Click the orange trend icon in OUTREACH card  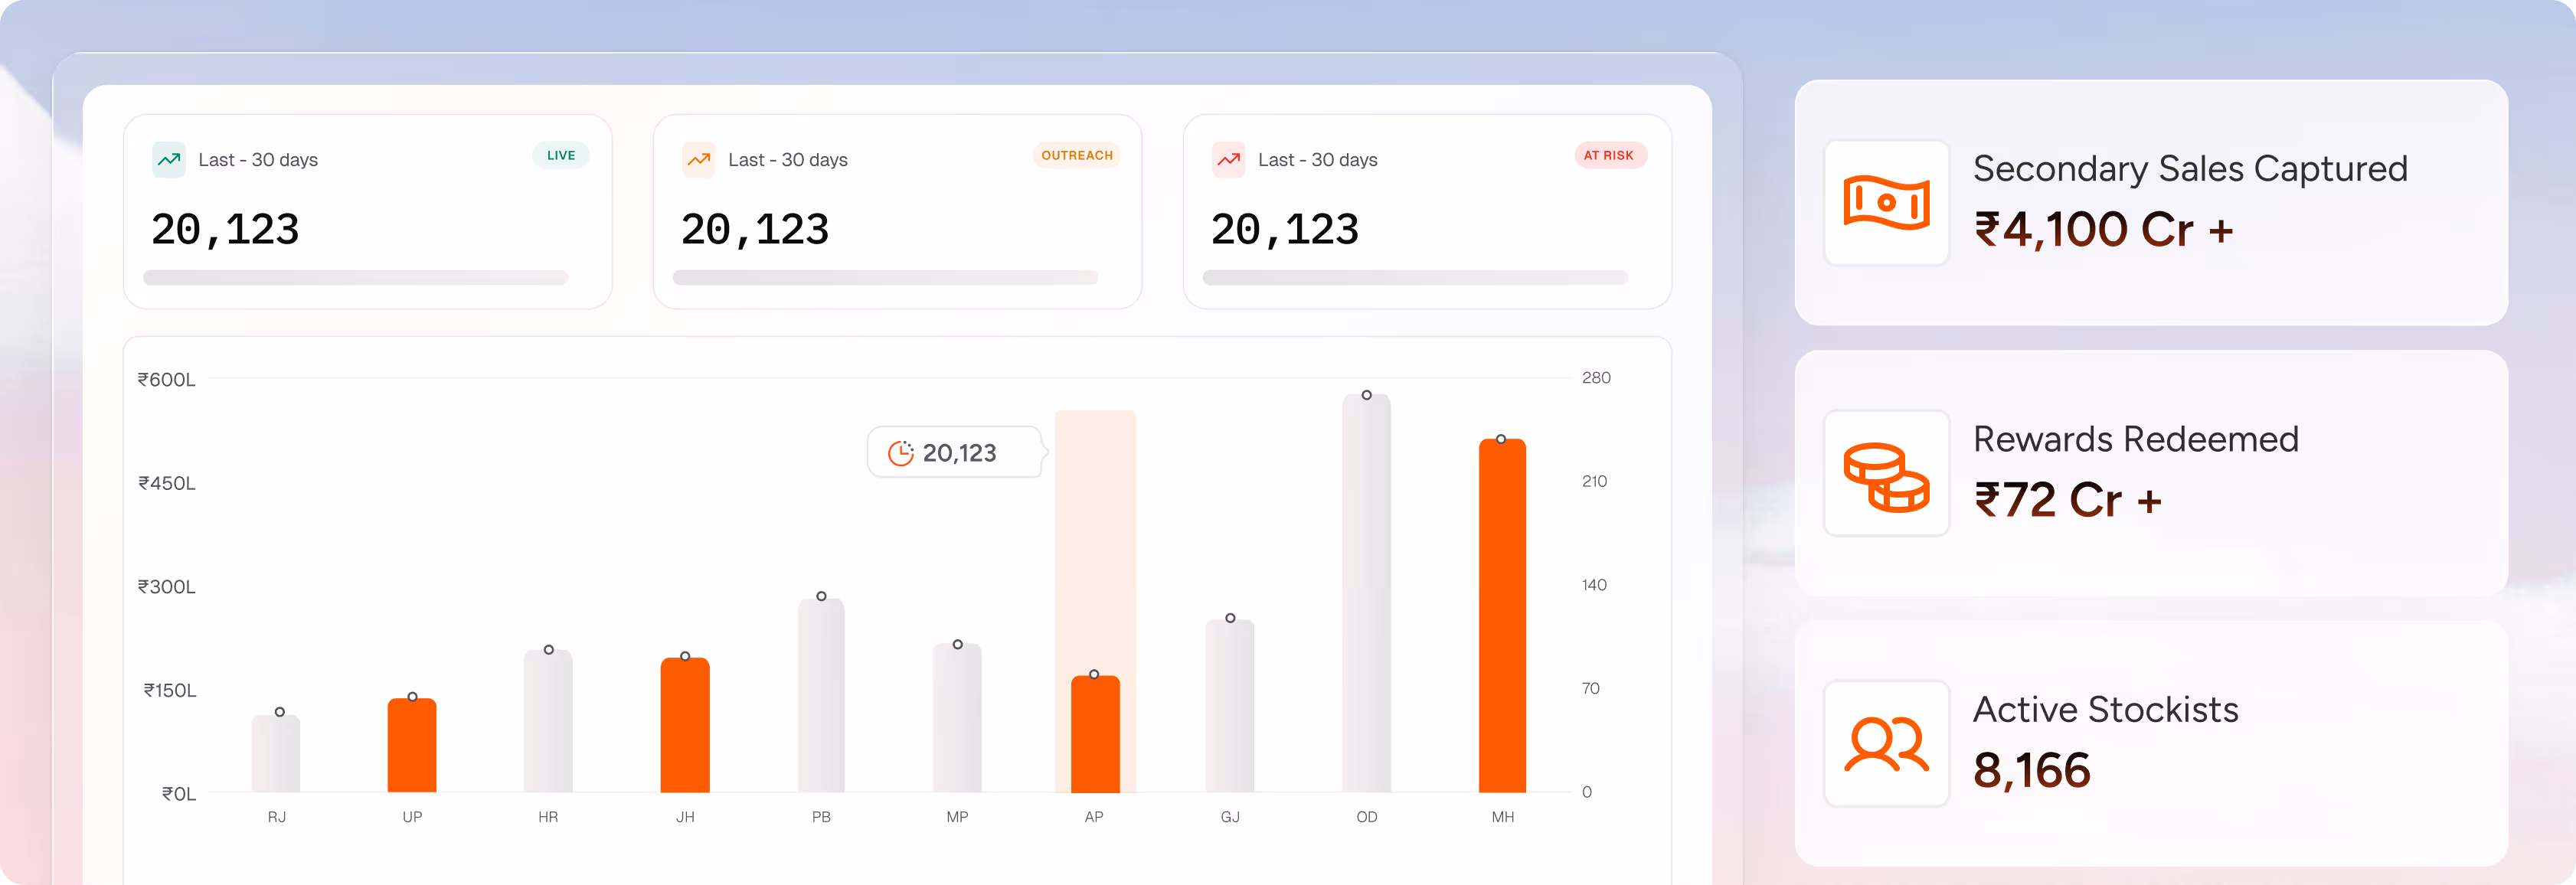coord(699,159)
